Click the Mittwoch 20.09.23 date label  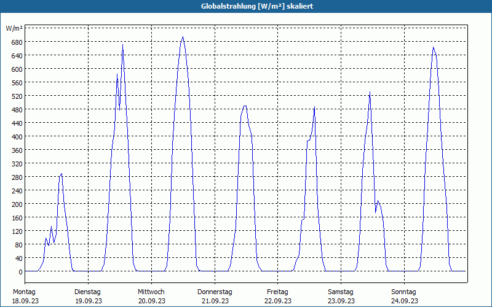151,297
